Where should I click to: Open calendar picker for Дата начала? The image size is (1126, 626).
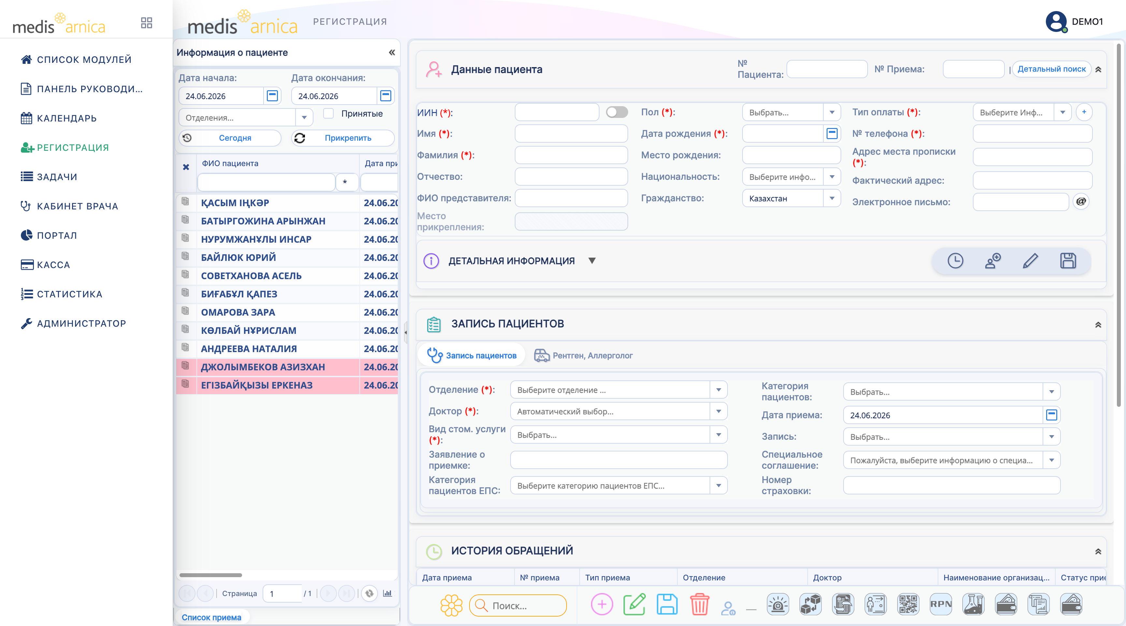(x=272, y=96)
